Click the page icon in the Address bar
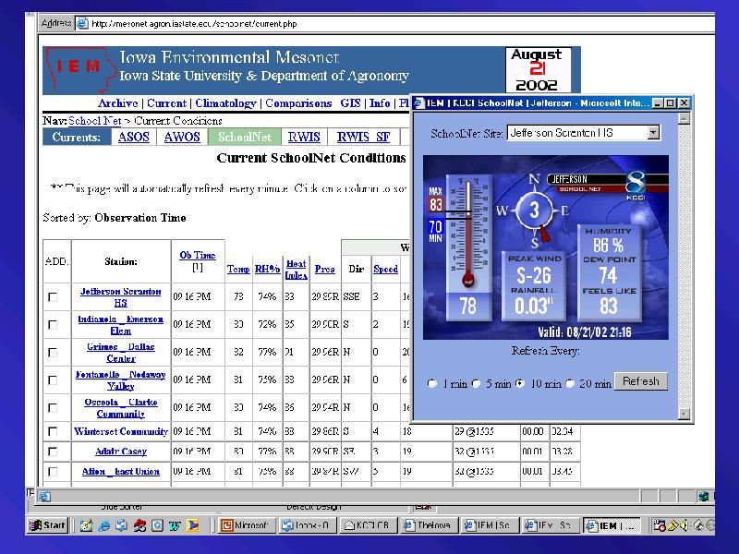Screen dimensions: 739x554 (82, 23)
